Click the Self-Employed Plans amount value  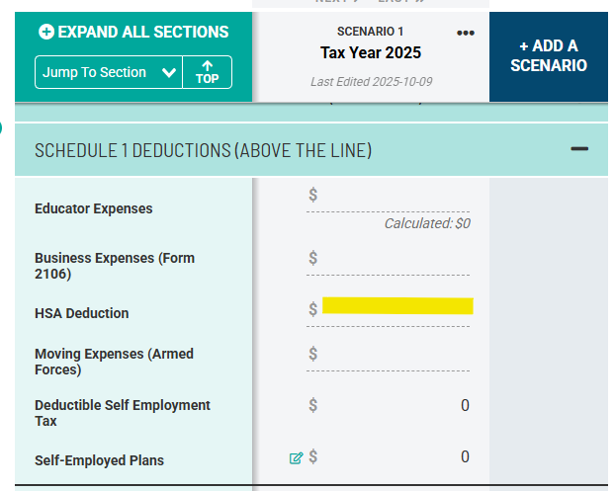click(x=465, y=456)
